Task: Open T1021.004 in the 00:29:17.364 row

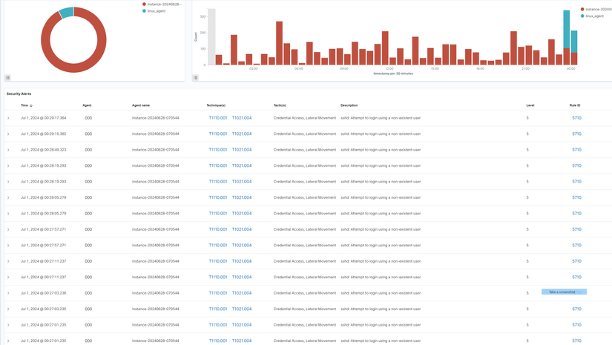Action: point(242,118)
